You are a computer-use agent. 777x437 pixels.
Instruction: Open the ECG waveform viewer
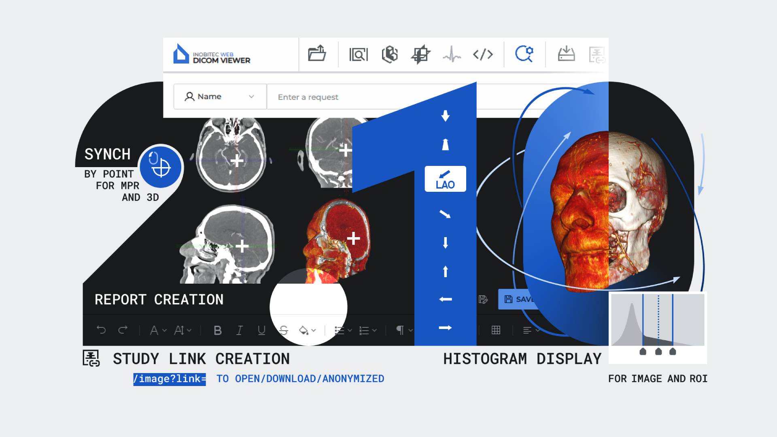[x=452, y=55]
